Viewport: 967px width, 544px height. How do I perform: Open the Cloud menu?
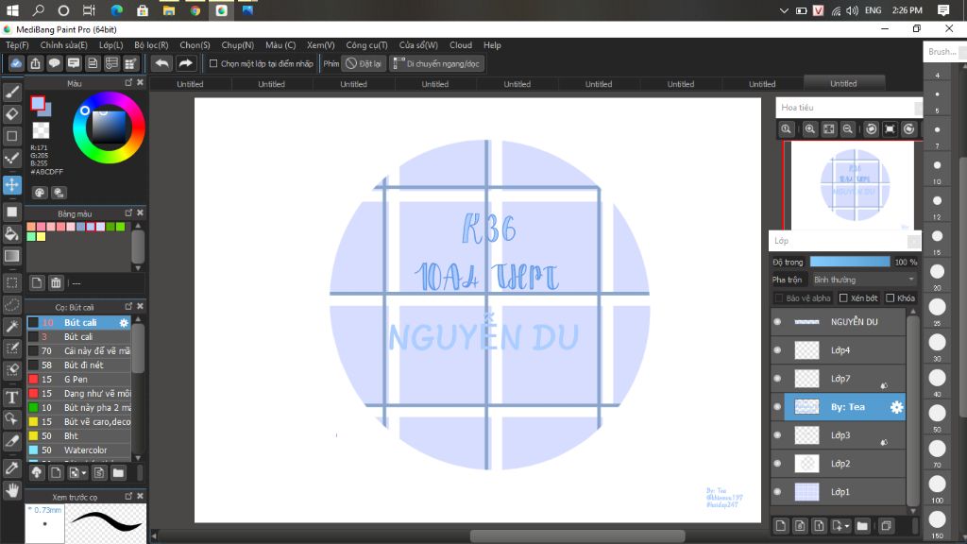[x=461, y=45]
